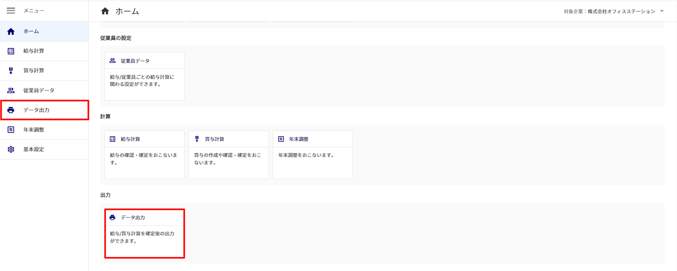The image size is (677, 271).
Task: Click medal icon on 賞与計算 card
Action: (x=197, y=139)
